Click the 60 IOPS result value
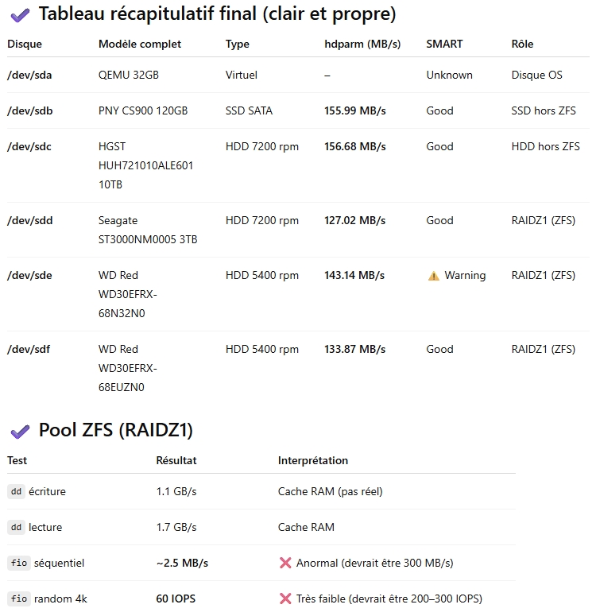This screenshot has width=596, height=616. (176, 599)
